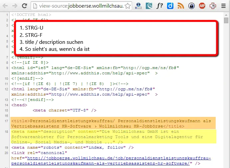Open the blue stamp-like extension icon next to the star
Viewport: 230px width, 168px height.
138,6
